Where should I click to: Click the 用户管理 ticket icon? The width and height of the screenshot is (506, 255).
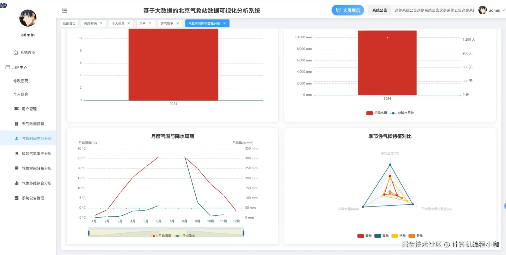17,109
